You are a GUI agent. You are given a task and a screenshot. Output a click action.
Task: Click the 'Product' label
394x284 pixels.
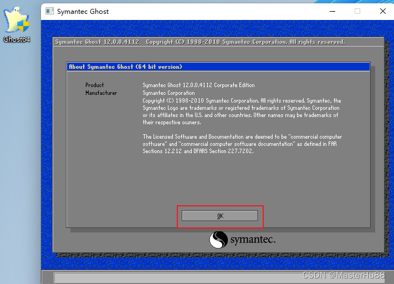coord(94,85)
